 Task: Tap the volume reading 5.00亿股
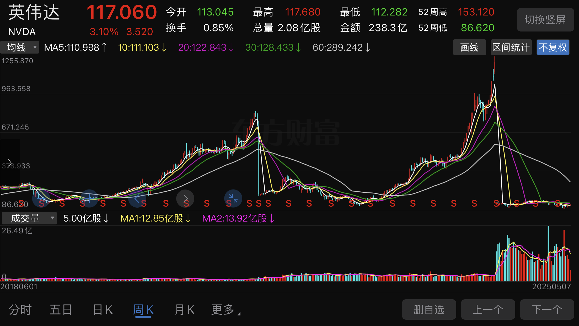[x=86, y=218]
